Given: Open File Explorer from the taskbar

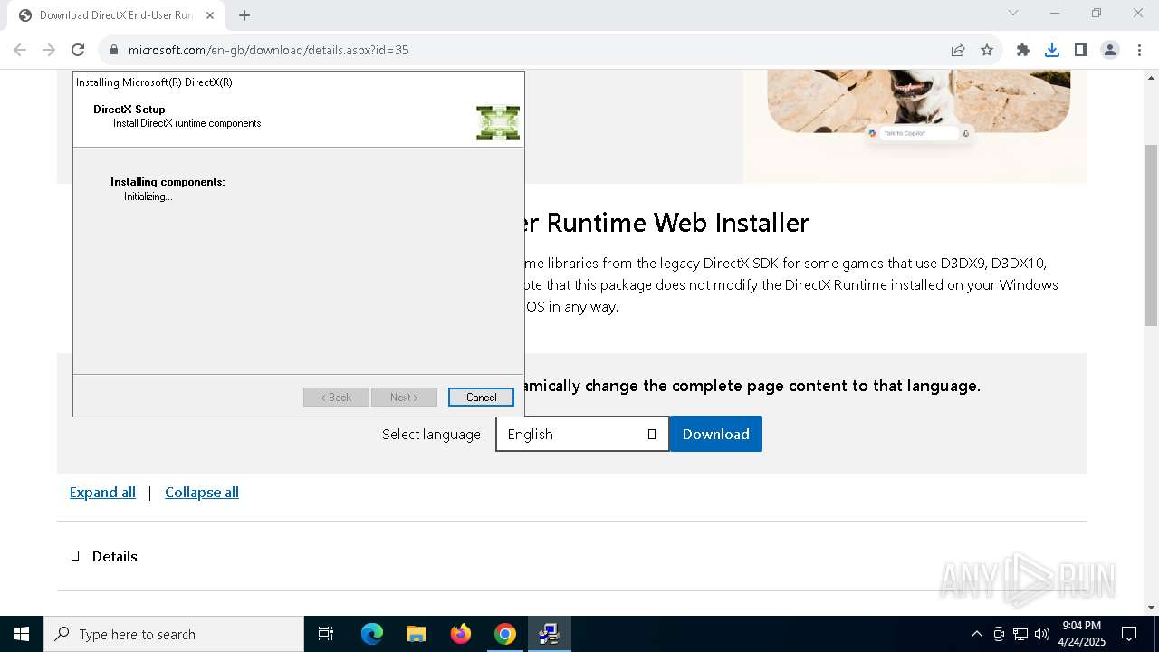Looking at the screenshot, I should tap(416, 634).
